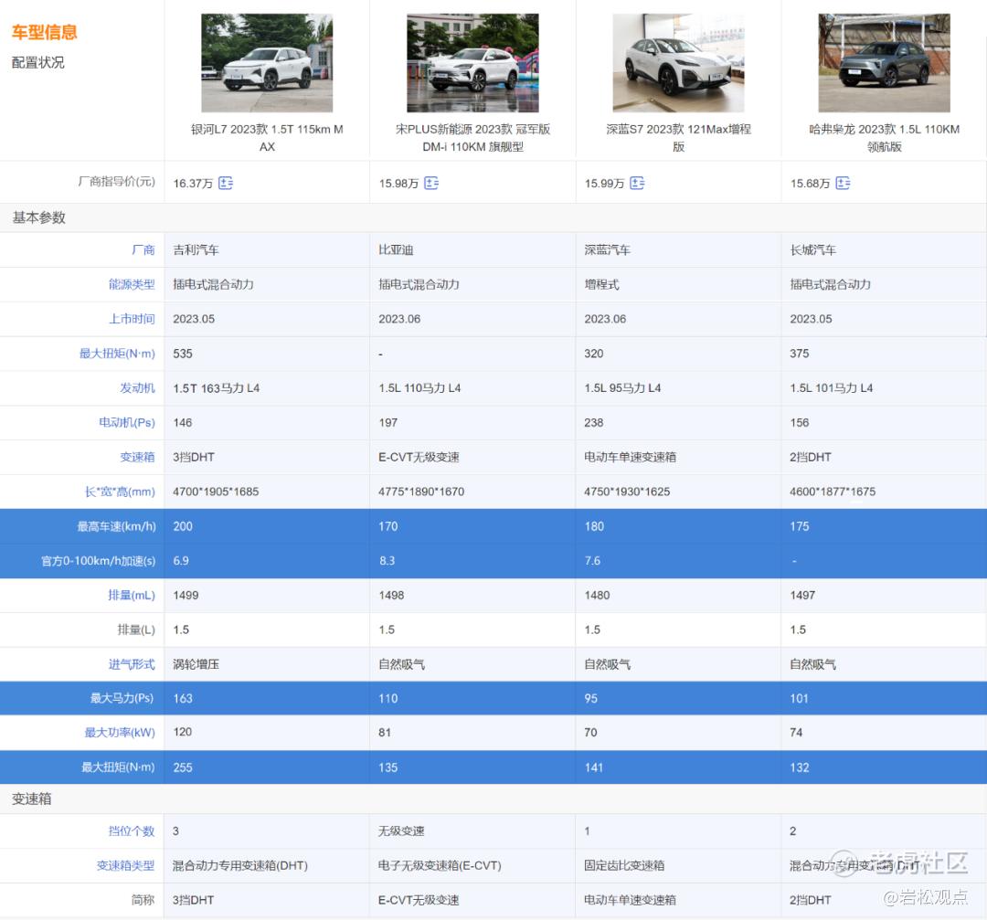Click the 进气形式 parameter label
The height and width of the screenshot is (920, 987).
(x=132, y=664)
